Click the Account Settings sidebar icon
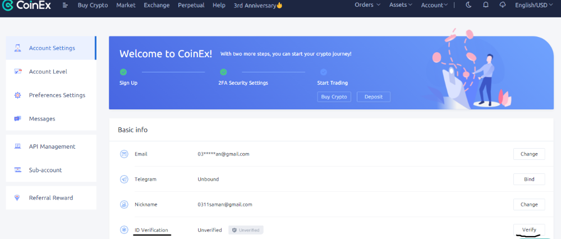Viewport: 561px width, 239px height. coord(17,48)
